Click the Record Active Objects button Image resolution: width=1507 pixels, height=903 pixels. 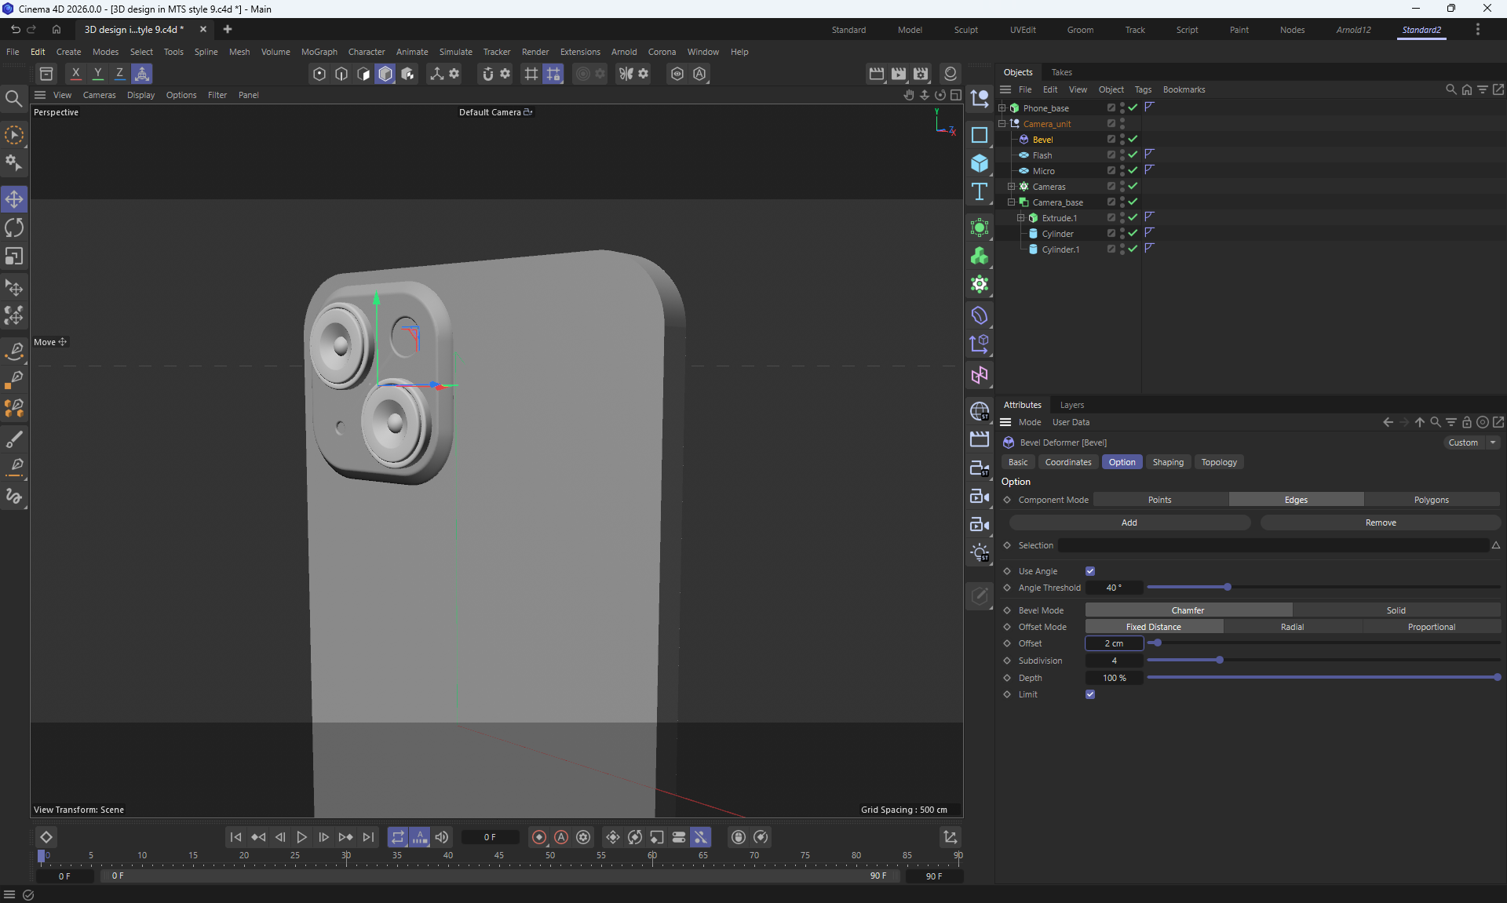click(538, 837)
